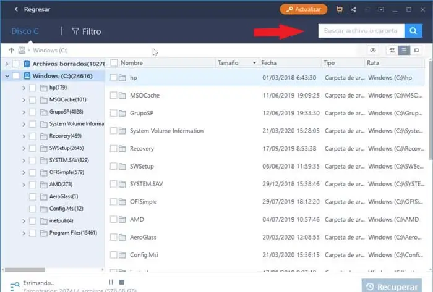Image resolution: width=433 pixels, height=292 pixels.
Task: Collapse the Windows (C:) tree node
Action: point(7,76)
